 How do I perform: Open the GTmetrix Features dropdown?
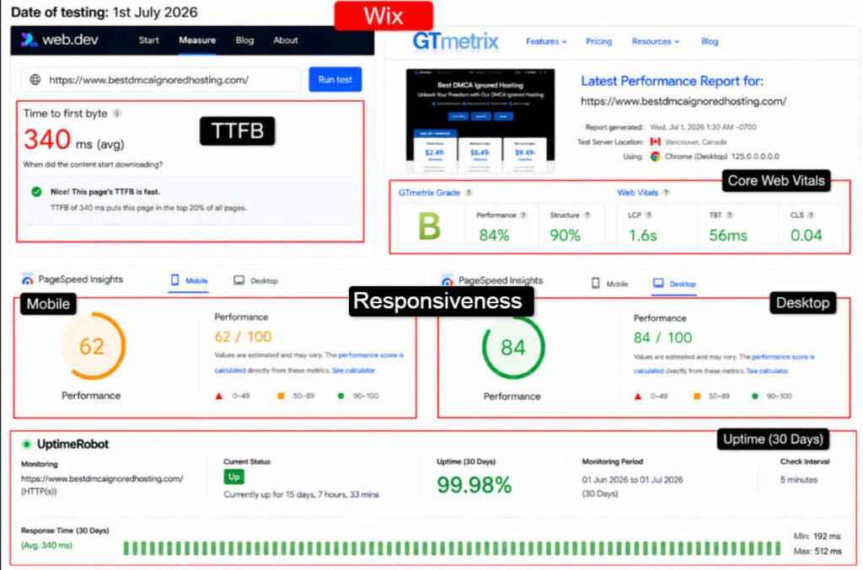click(546, 42)
